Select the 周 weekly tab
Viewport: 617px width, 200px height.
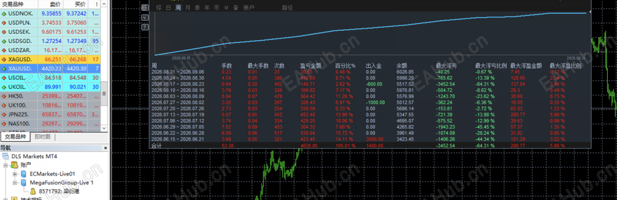(x=178, y=8)
